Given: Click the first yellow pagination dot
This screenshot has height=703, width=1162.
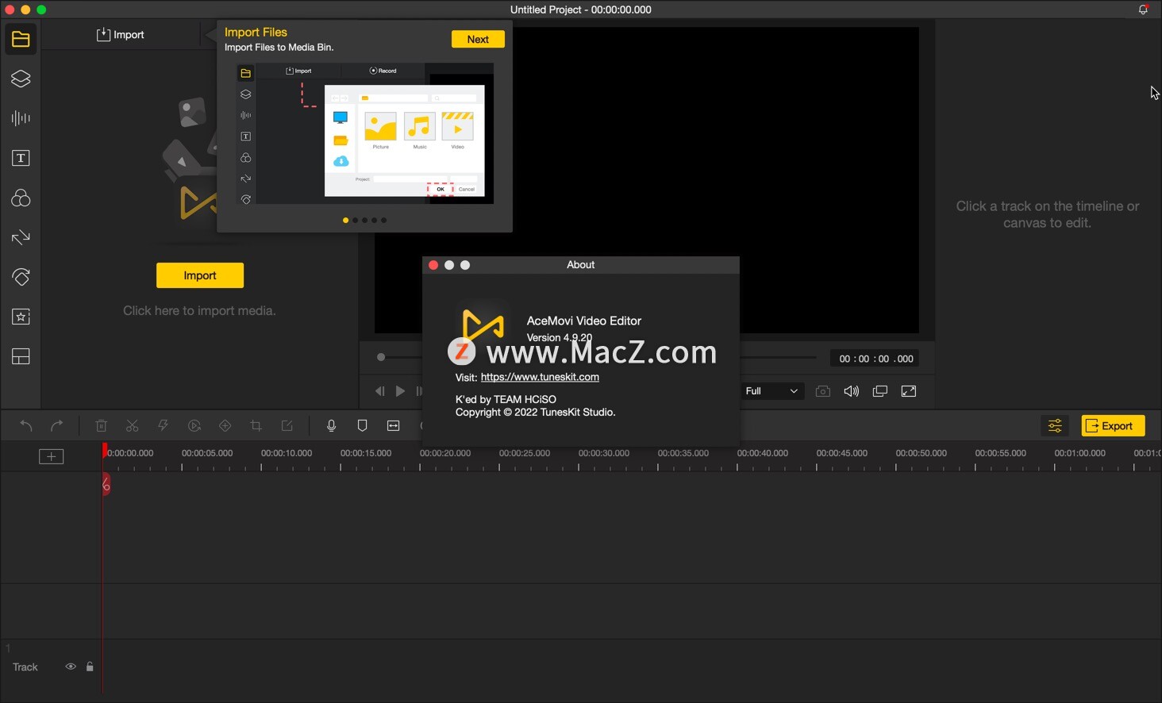Looking at the screenshot, I should (345, 221).
